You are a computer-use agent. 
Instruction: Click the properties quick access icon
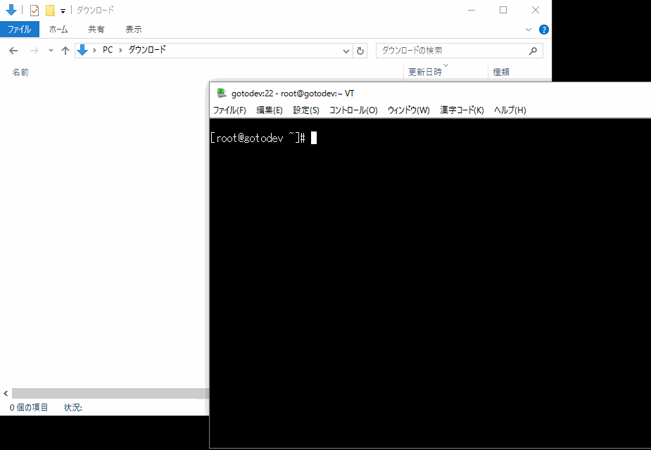click(x=34, y=10)
